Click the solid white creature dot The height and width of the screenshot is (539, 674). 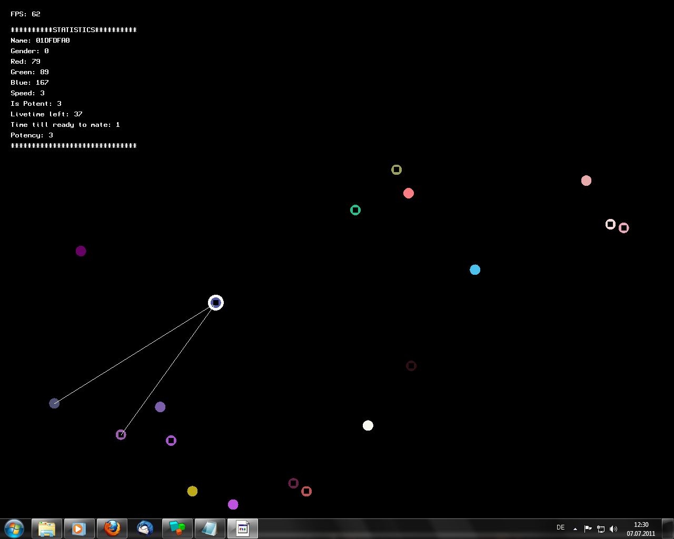pyautogui.click(x=368, y=425)
